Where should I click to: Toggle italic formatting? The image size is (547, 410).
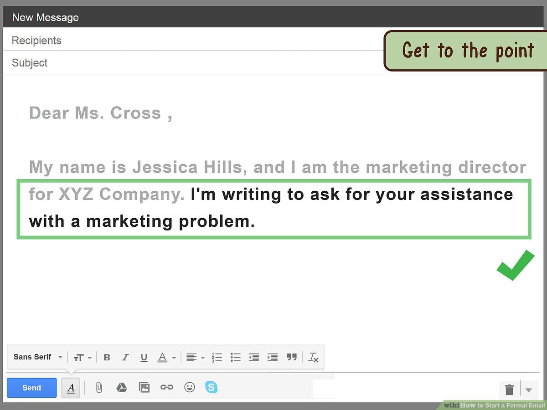tap(125, 358)
